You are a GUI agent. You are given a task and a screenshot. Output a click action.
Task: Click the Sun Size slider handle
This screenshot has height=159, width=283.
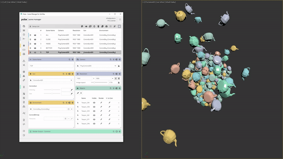click(x=52, y=94)
